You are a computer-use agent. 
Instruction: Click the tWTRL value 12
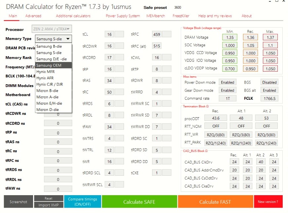point(109,150)
